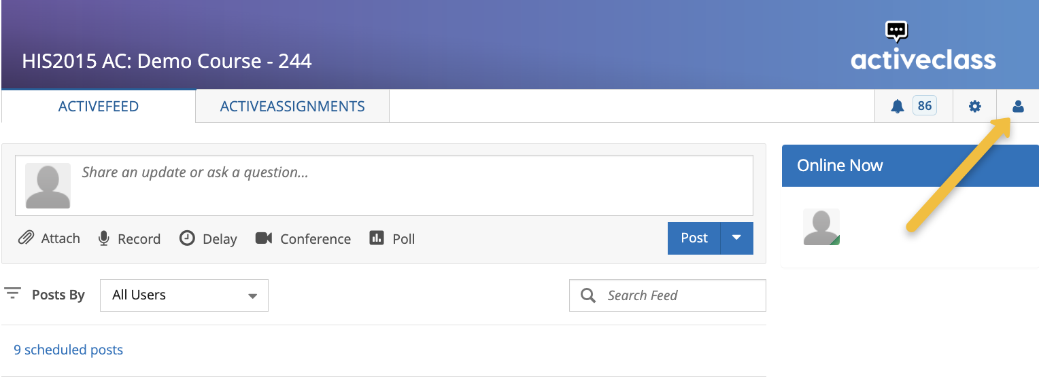Click into the Search Feed field
Screen dimensions: 1039x383
[x=668, y=295]
